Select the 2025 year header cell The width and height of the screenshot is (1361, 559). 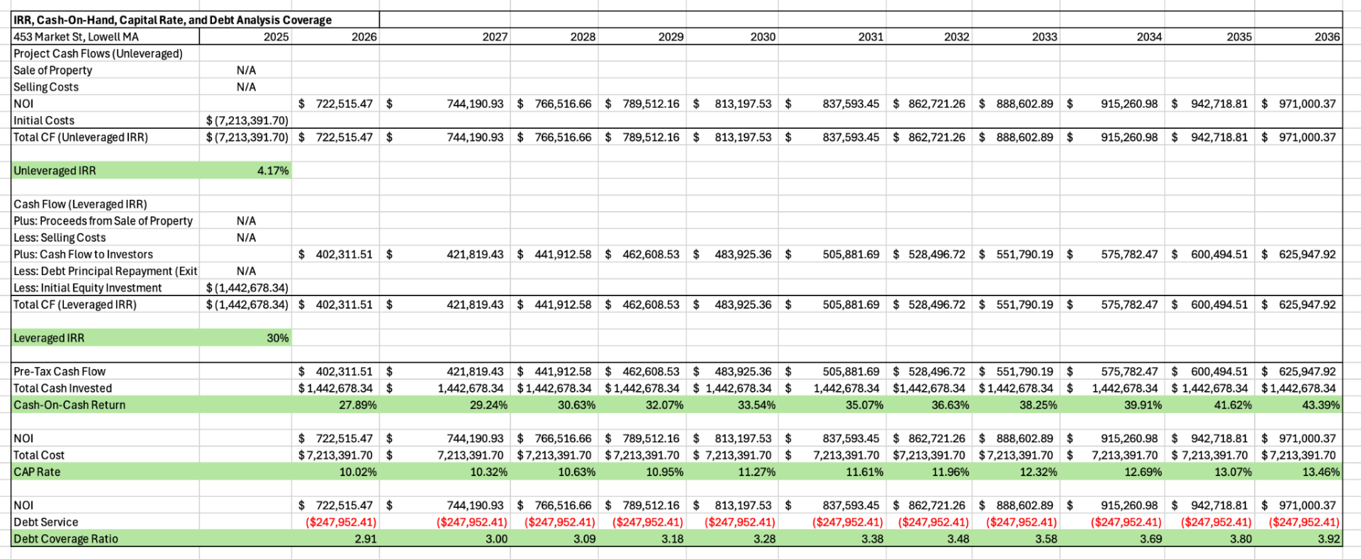click(x=245, y=37)
